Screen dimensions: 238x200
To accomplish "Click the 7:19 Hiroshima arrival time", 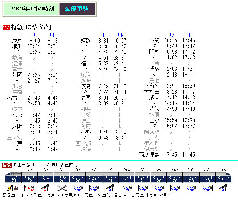I will click(x=103, y=86).
